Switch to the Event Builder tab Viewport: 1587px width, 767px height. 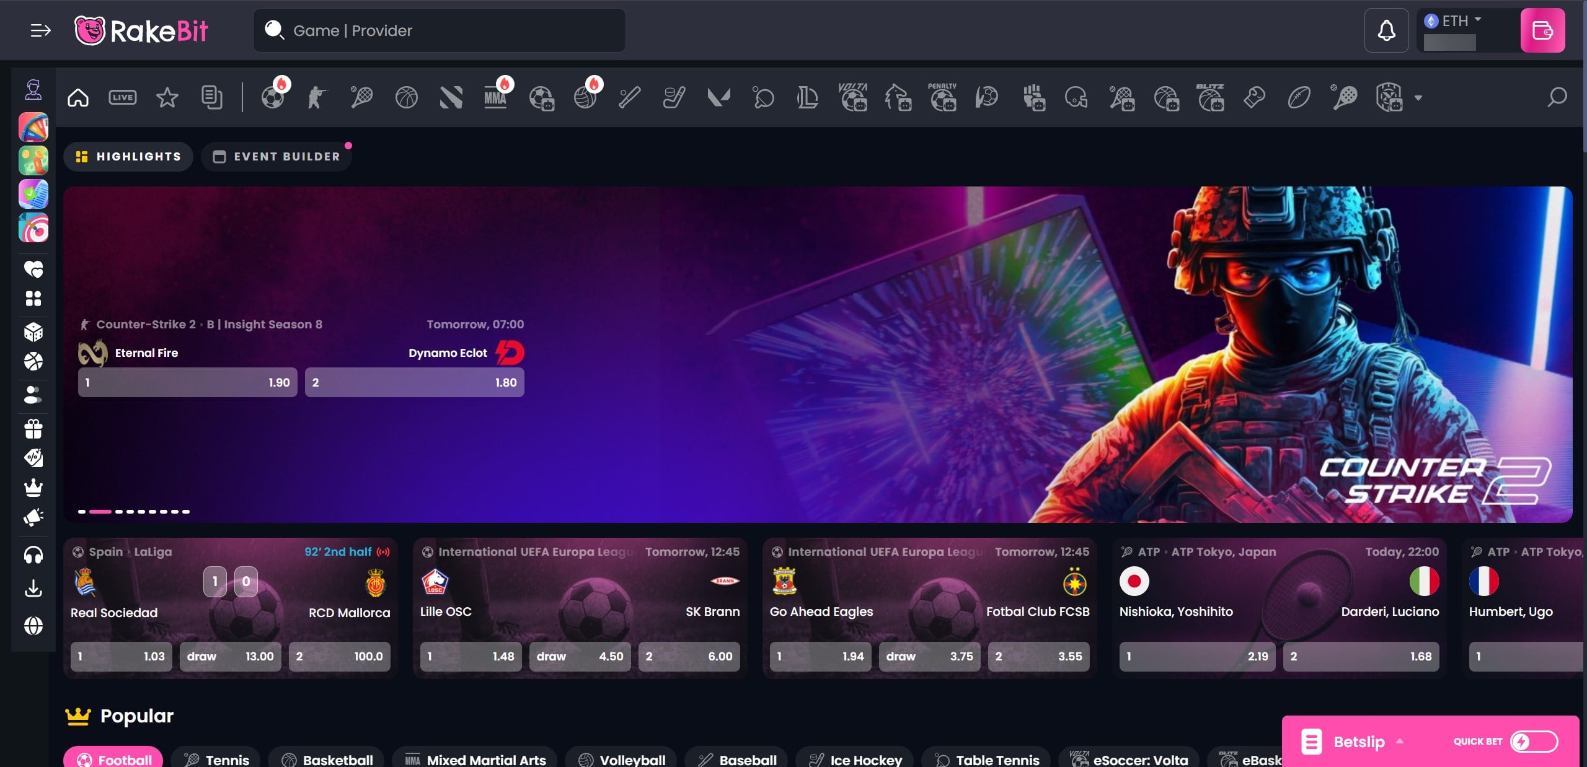pos(276,156)
